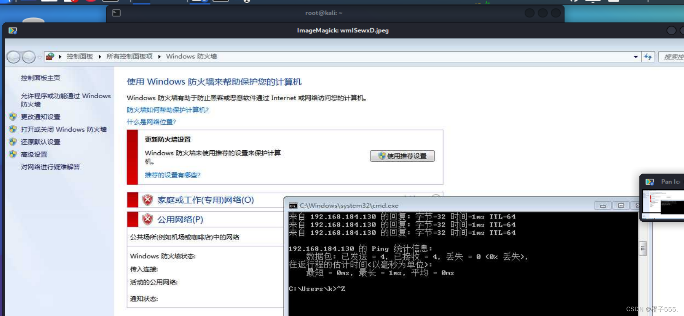
Task: Click red shield icon beside 家庭或工作(专用)网络
Action: pos(147,199)
